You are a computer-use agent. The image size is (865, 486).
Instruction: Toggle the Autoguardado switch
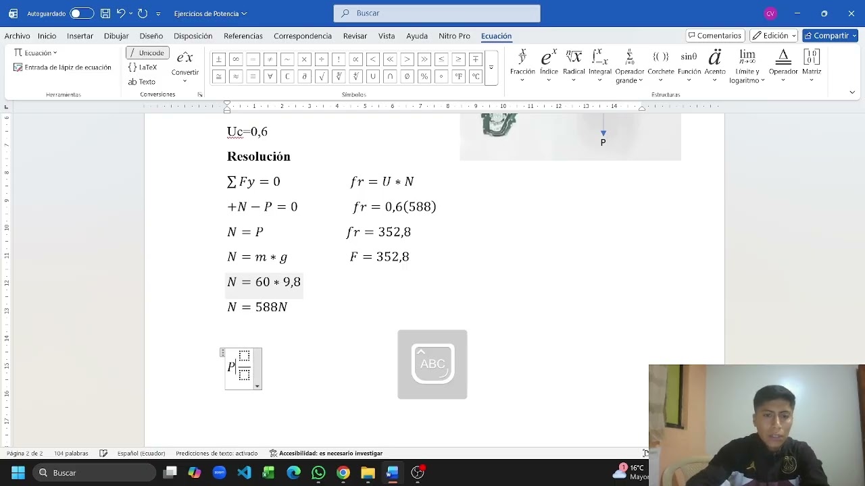82,13
